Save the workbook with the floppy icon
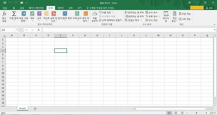217x115 pixels. point(5,2)
